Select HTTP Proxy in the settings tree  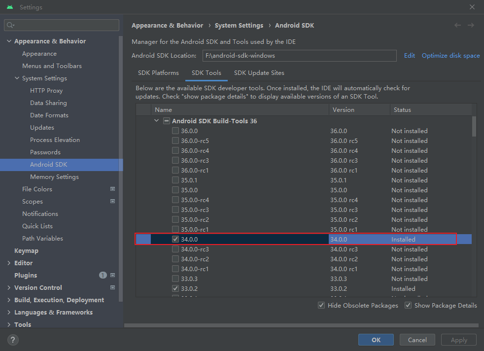[x=46, y=90]
